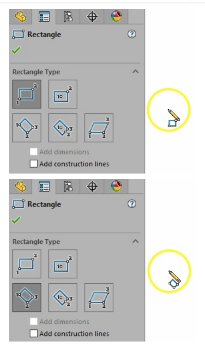Choose 3 Point Center Rectangle in upper panel
Screen dimensions: 205x348
(63, 128)
